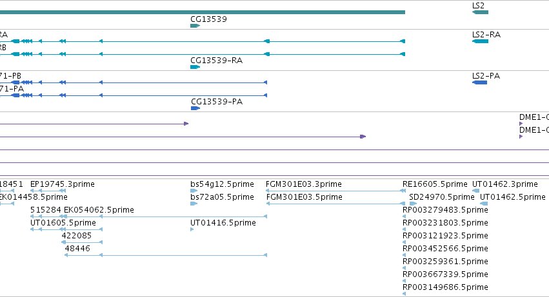549x297 pixels.
Task: Select the CG13539-RA transcript label
Action: click(216, 61)
